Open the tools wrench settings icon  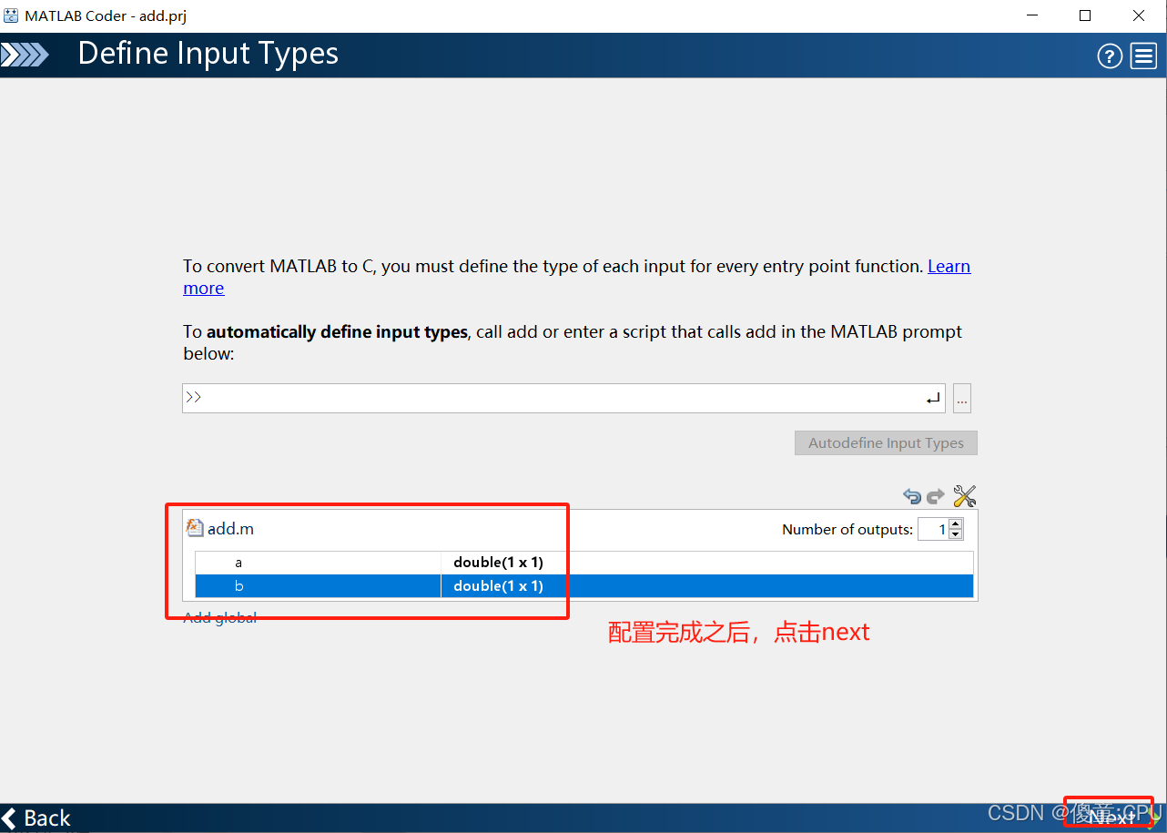964,496
